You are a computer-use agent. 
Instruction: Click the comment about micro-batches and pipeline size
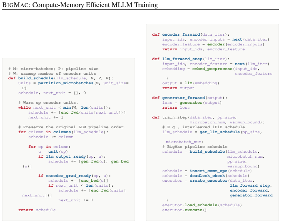pyautogui.click(x=53, y=69)
